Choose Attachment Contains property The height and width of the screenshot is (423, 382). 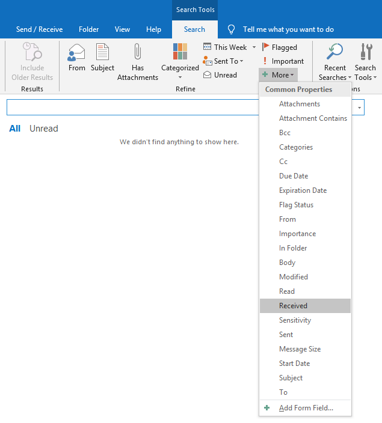(305, 118)
